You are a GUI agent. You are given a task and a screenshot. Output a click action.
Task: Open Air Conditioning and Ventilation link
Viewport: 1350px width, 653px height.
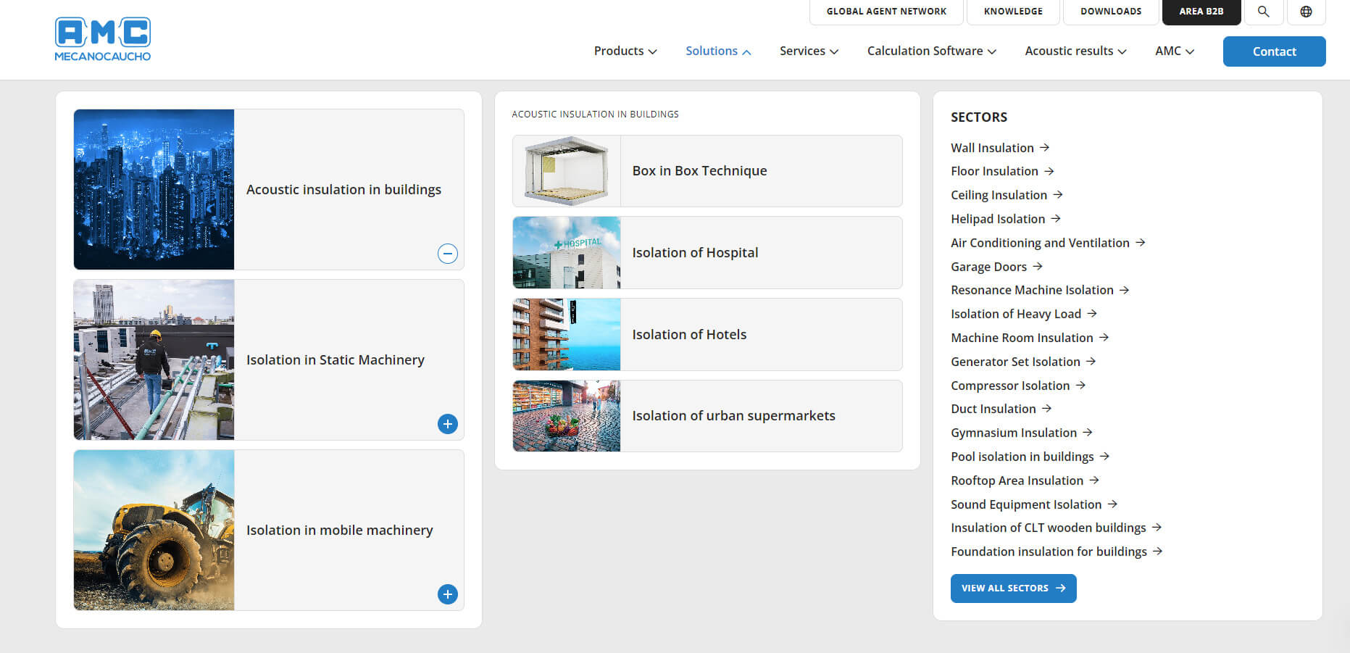[x=1048, y=243]
